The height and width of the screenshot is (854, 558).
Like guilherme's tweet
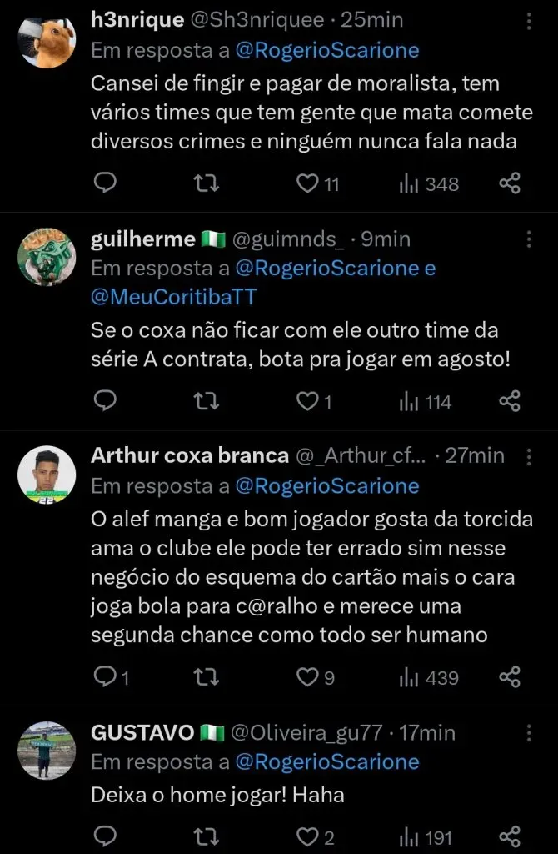point(308,402)
